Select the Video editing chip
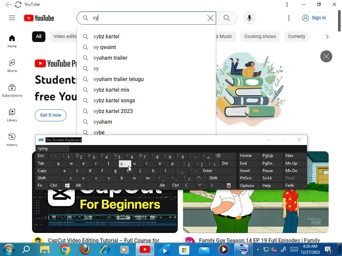Screen dimensions: 342x256 tap(63, 37)
